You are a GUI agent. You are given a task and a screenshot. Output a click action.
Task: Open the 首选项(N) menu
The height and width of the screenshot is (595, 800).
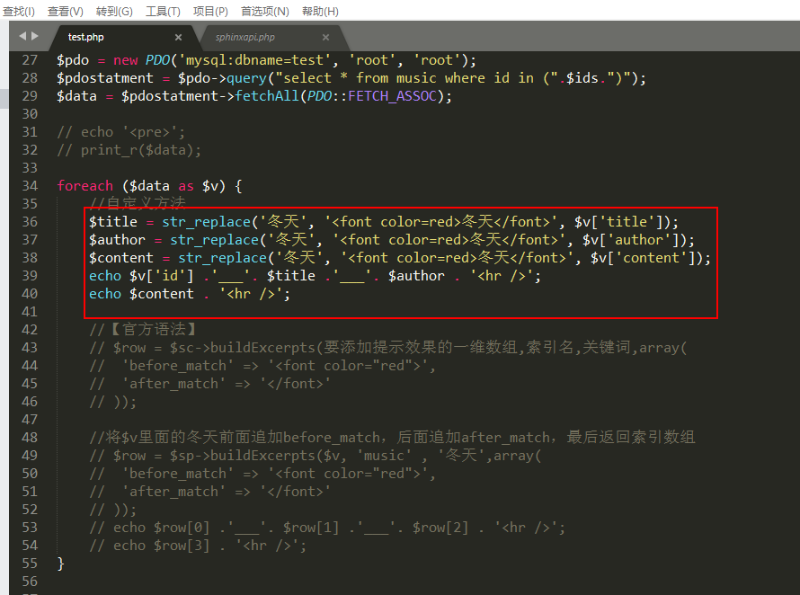point(264,11)
